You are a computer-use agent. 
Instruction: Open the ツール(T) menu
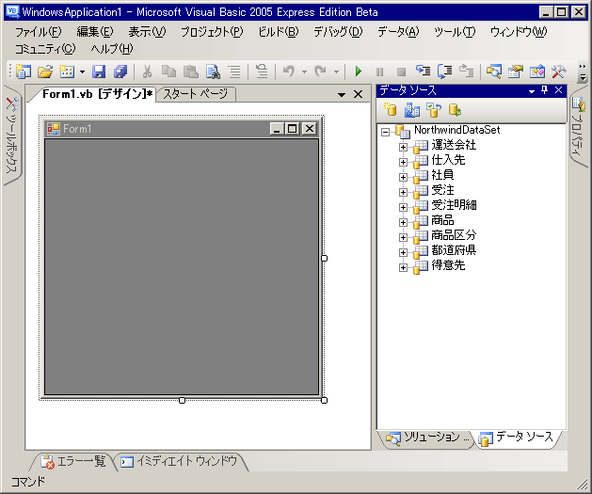click(x=455, y=32)
